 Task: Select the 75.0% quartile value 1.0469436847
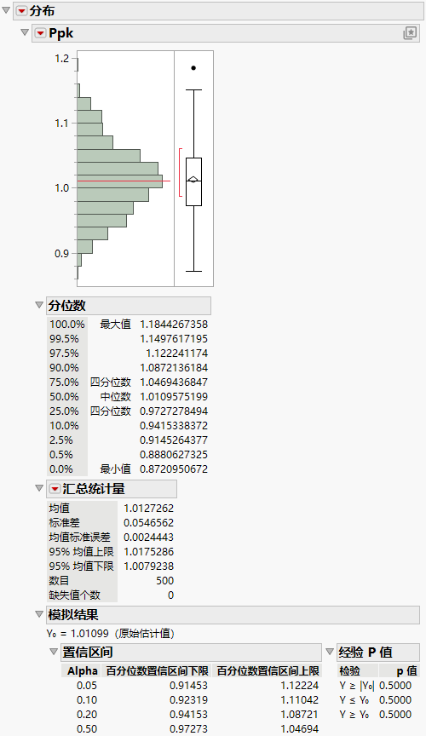(x=174, y=382)
